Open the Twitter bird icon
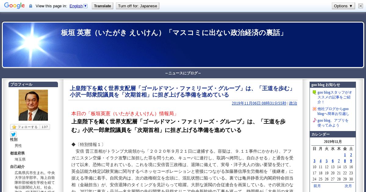 [13, 134]
